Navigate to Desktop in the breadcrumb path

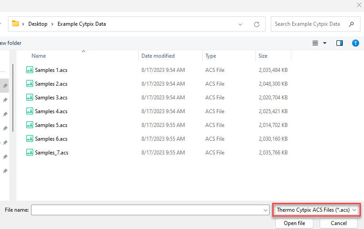coord(38,24)
